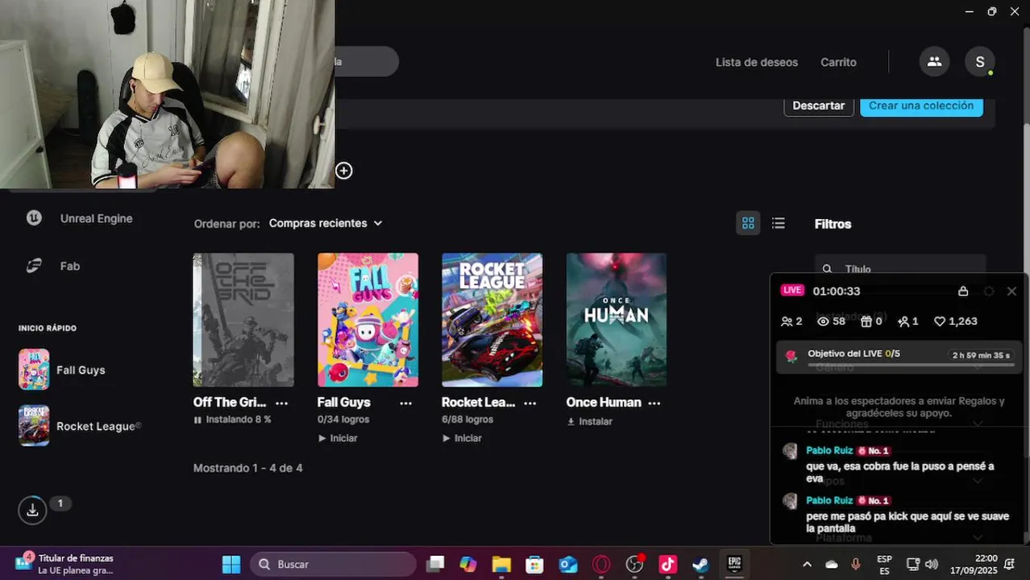Image resolution: width=1030 pixels, height=580 pixels.
Task: Click the people icon showing 2
Action: (787, 321)
